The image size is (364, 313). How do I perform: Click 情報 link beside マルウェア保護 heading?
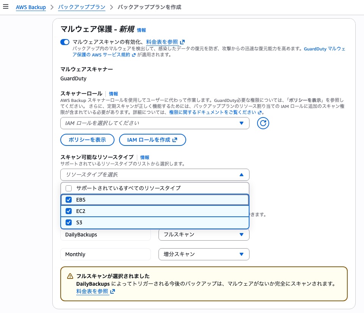(x=141, y=30)
